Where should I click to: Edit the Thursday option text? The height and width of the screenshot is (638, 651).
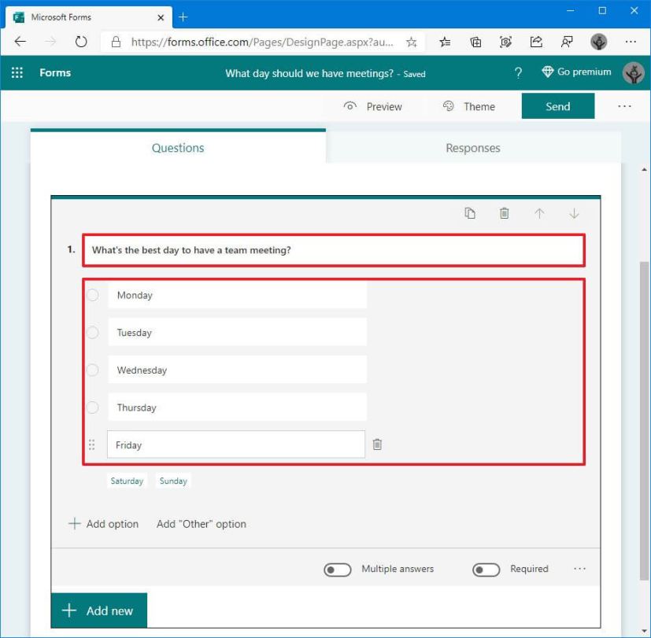237,408
